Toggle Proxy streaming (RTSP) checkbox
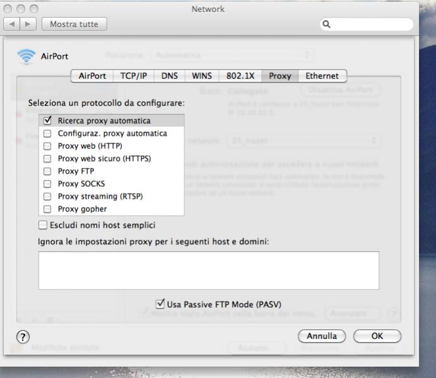 47,196
